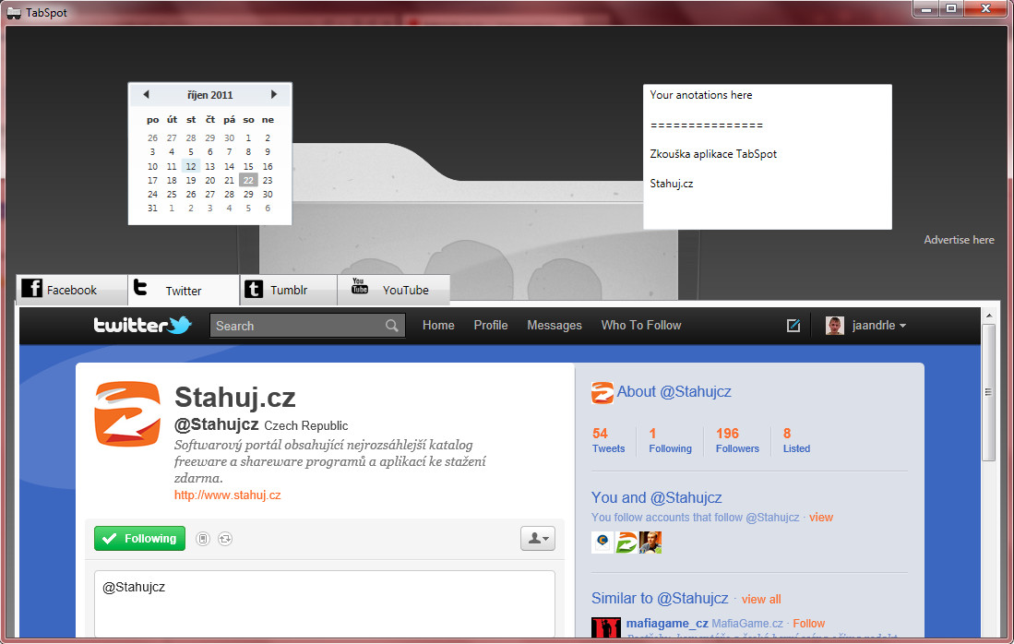Click the small About @Stahujcz logo icon
Viewport: 1014px width, 644px height.
[x=602, y=392]
